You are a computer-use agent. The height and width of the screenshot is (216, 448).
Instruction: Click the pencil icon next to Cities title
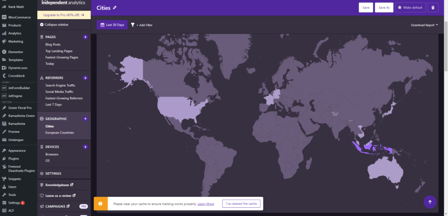point(115,7)
